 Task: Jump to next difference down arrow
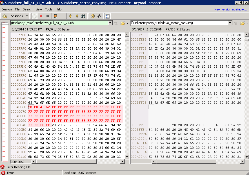click(70, 16)
